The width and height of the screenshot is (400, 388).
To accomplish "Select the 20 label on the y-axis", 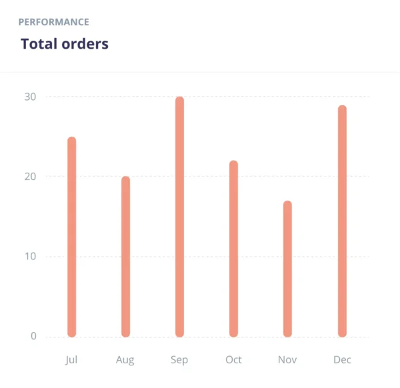I will 31,177.
